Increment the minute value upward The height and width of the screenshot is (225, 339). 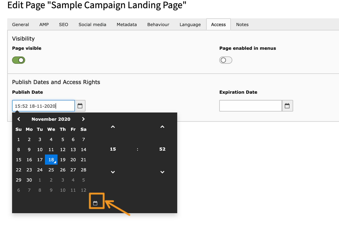(x=162, y=127)
